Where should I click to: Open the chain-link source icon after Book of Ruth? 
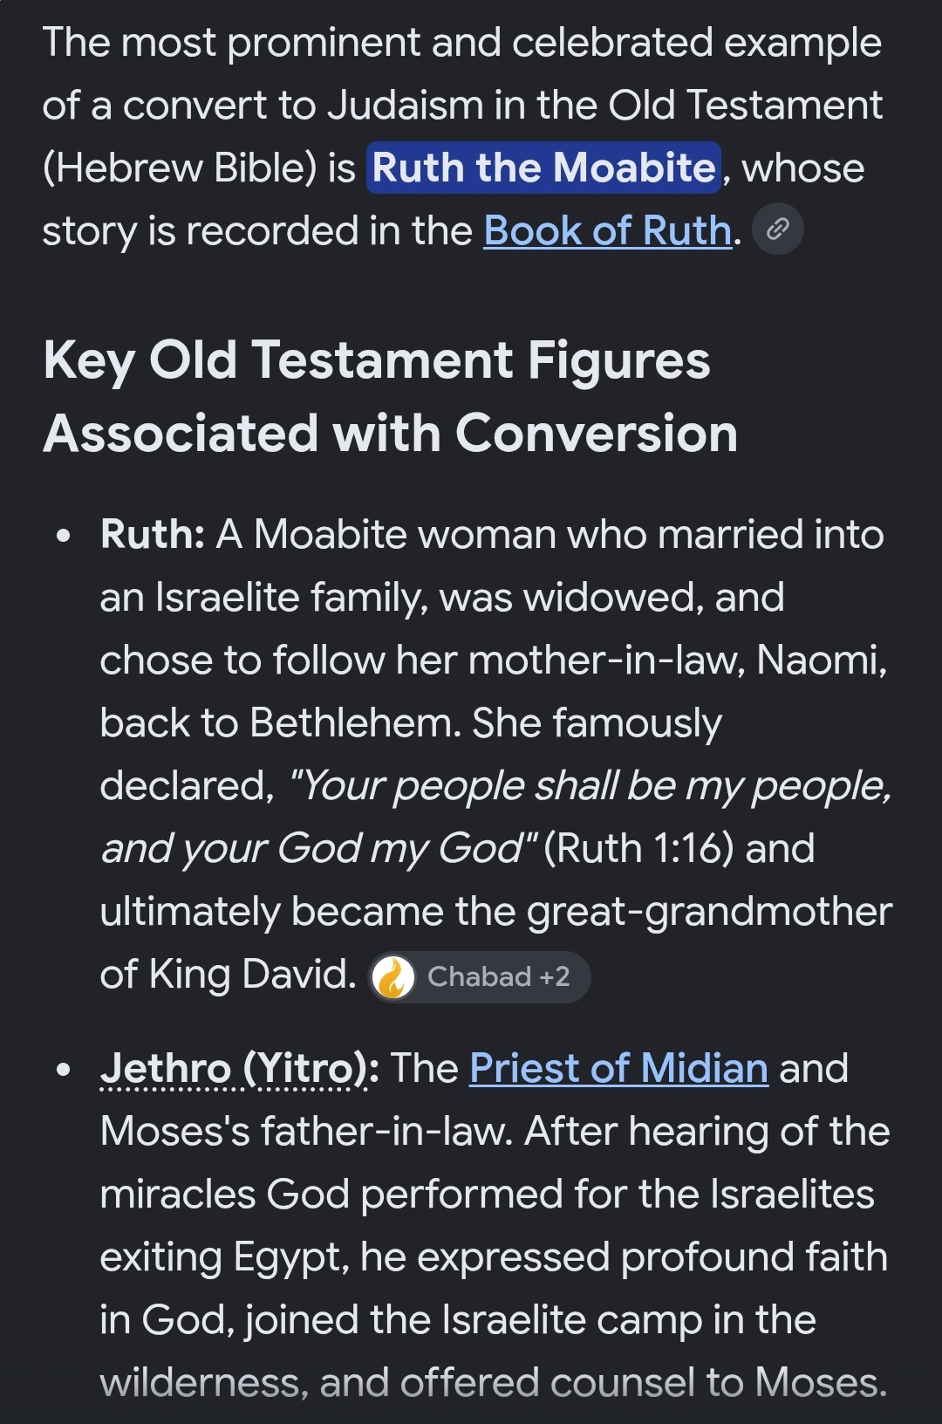point(777,229)
